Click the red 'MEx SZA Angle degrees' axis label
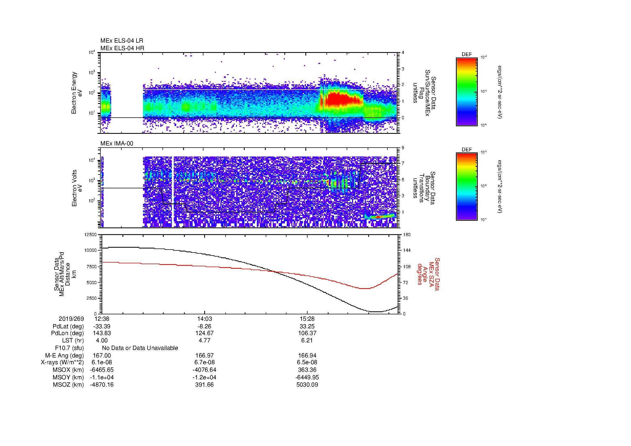Screen dimensions: 631x446 click(x=428, y=274)
